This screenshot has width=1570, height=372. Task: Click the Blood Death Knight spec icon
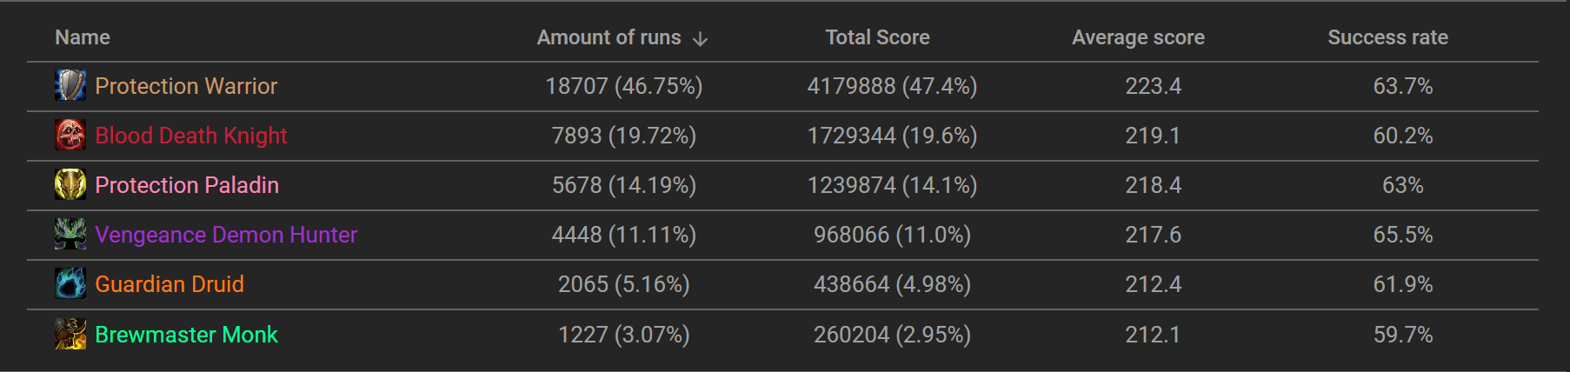click(70, 136)
